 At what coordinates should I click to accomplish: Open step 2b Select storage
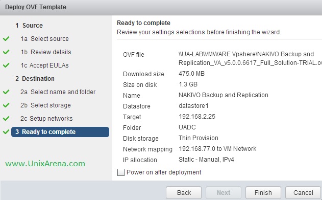[x=45, y=105]
